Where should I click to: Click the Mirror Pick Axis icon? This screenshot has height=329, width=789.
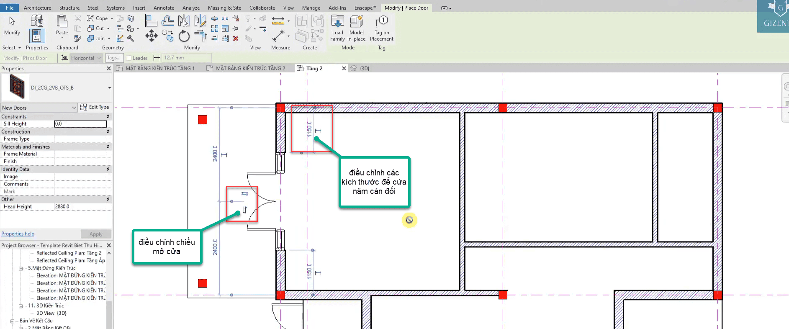184,21
